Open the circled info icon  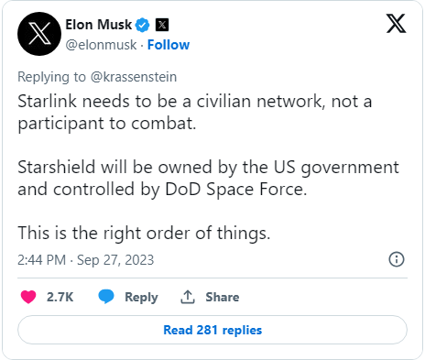click(397, 259)
